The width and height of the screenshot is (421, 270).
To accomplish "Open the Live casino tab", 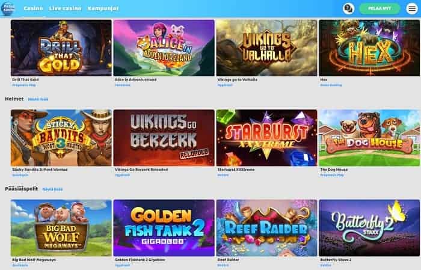I will pyautogui.click(x=65, y=8).
